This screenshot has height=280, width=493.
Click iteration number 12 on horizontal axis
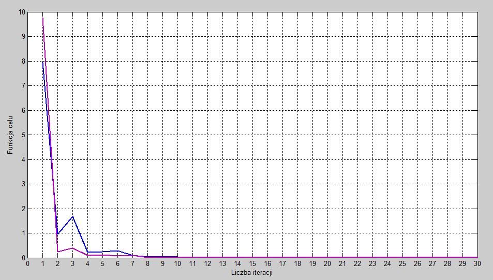tap(207, 264)
